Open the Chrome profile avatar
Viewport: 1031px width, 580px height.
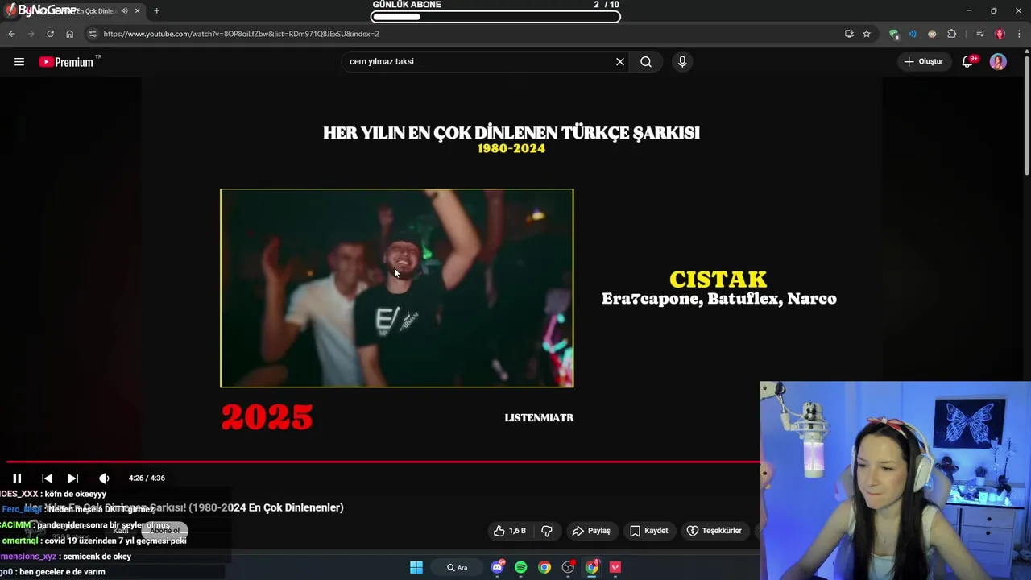[x=1000, y=34]
